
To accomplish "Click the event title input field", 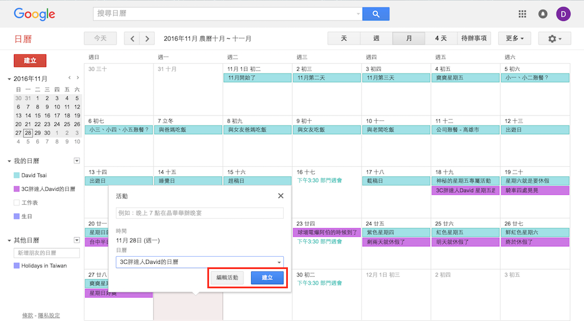I will 200,214.
